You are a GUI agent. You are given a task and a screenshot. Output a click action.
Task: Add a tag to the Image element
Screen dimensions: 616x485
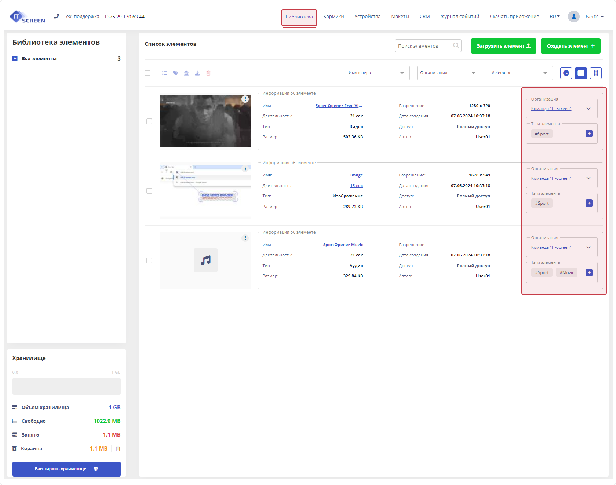coord(589,203)
